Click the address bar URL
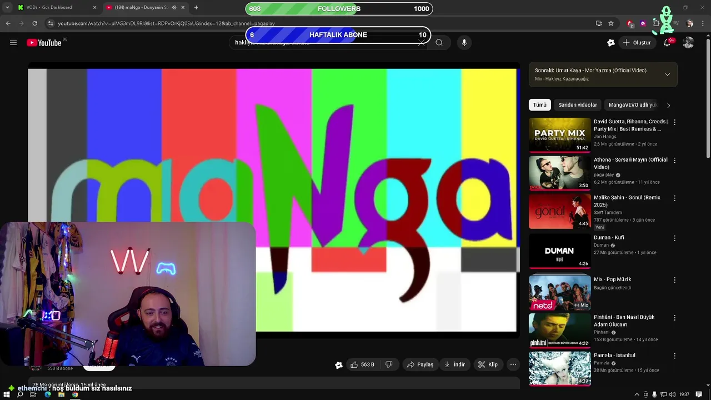The height and width of the screenshot is (400, 711). [167, 23]
